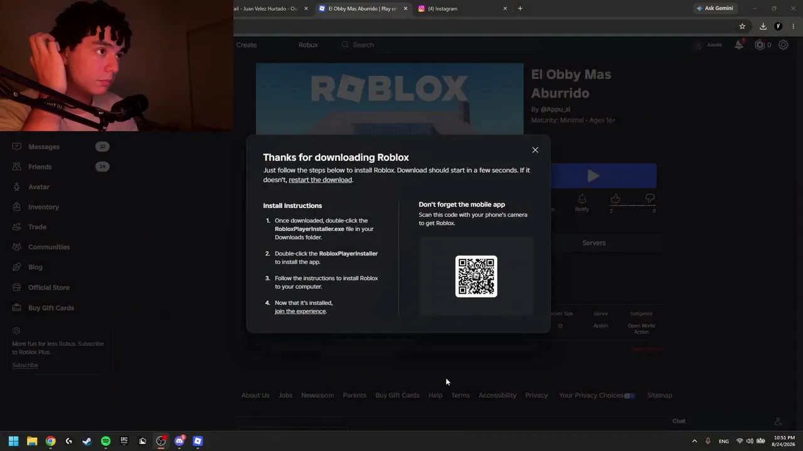The image size is (803, 451).
Task: Open the Newsroom footer link
Action: 317,395
